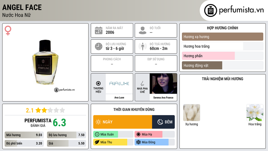
Task: Click the star badge icon above Thương hiệu
Action: point(98,83)
